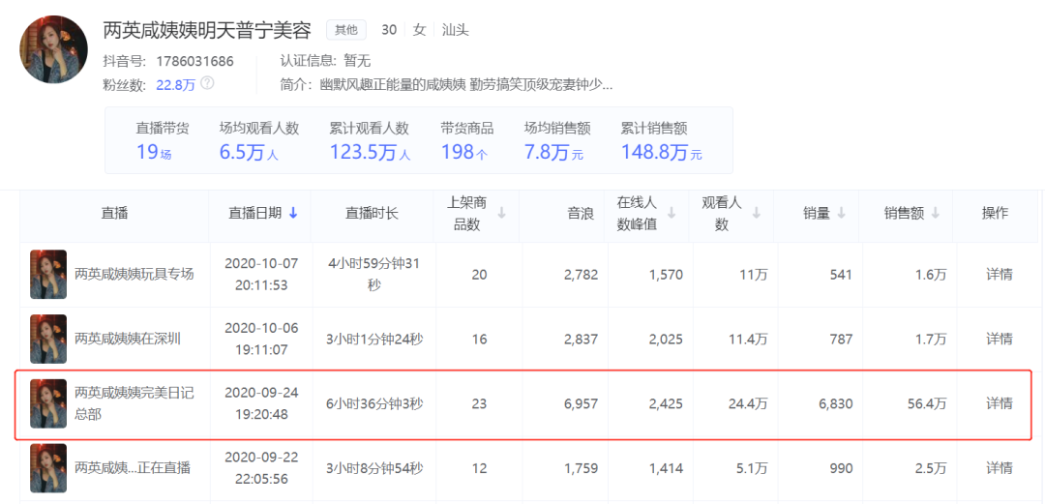Click the 22.8万 follower count

[x=176, y=84]
